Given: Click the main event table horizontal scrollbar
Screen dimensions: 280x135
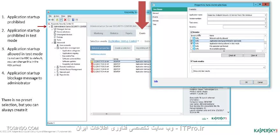Looking at the screenshot, I should click(136, 114).
